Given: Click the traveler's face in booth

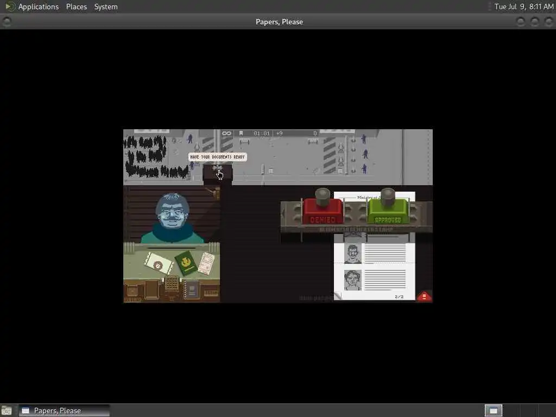Looking at the screenshot, I should pyautogui.click(x=172, y=212).
